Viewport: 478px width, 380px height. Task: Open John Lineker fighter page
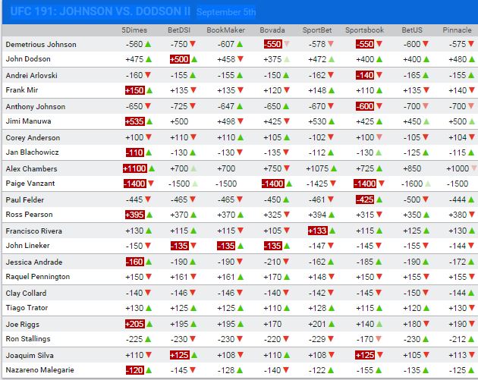click(x=27, y=246)
